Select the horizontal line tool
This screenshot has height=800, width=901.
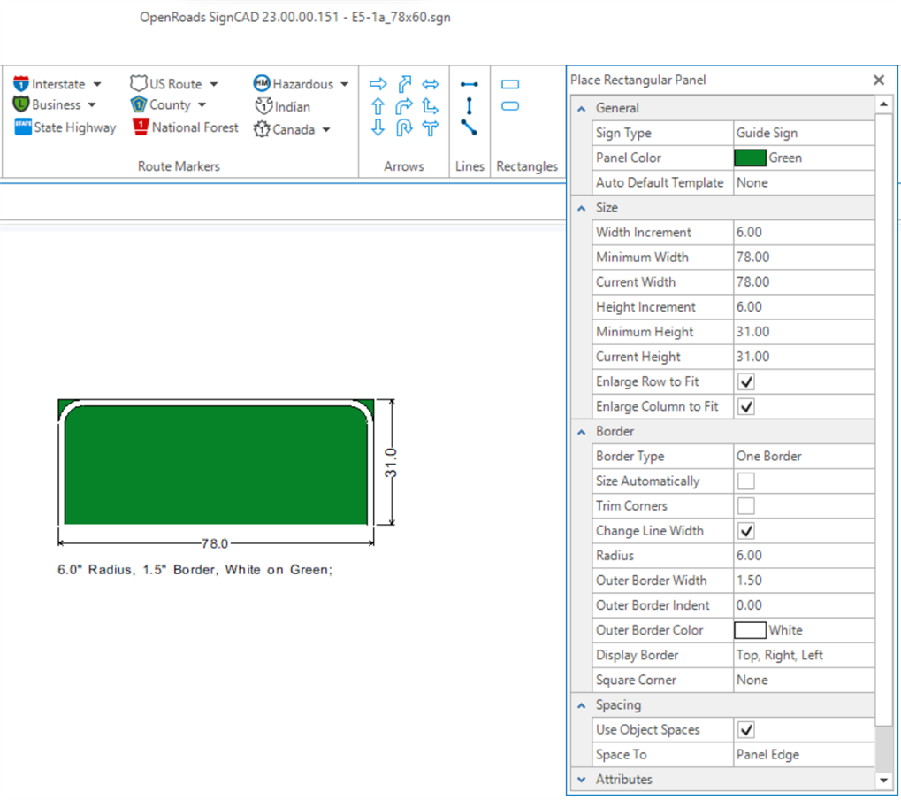[x=469, y=85]
